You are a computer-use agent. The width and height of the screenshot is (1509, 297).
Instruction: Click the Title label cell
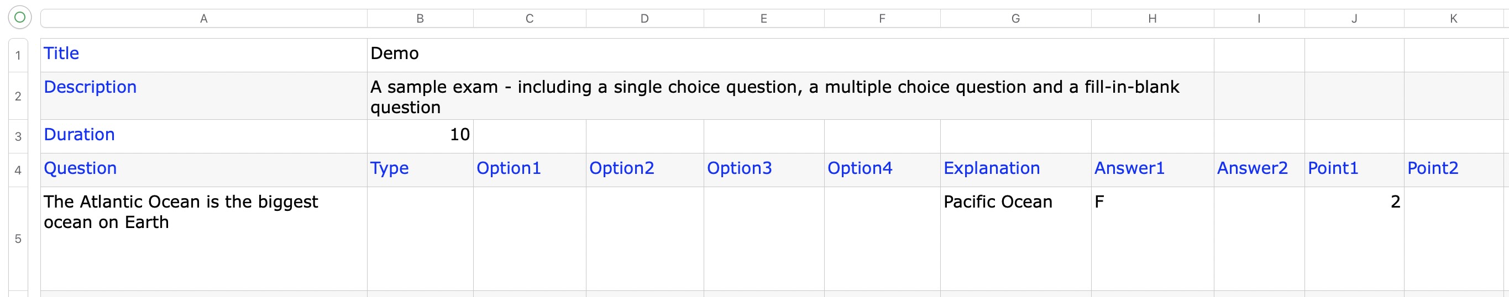(203, 54)
